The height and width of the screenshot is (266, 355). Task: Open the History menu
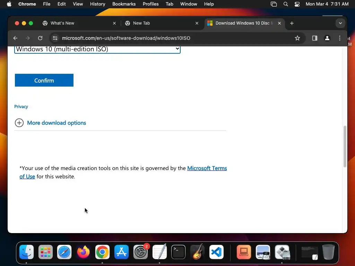(x=97, y=4)
